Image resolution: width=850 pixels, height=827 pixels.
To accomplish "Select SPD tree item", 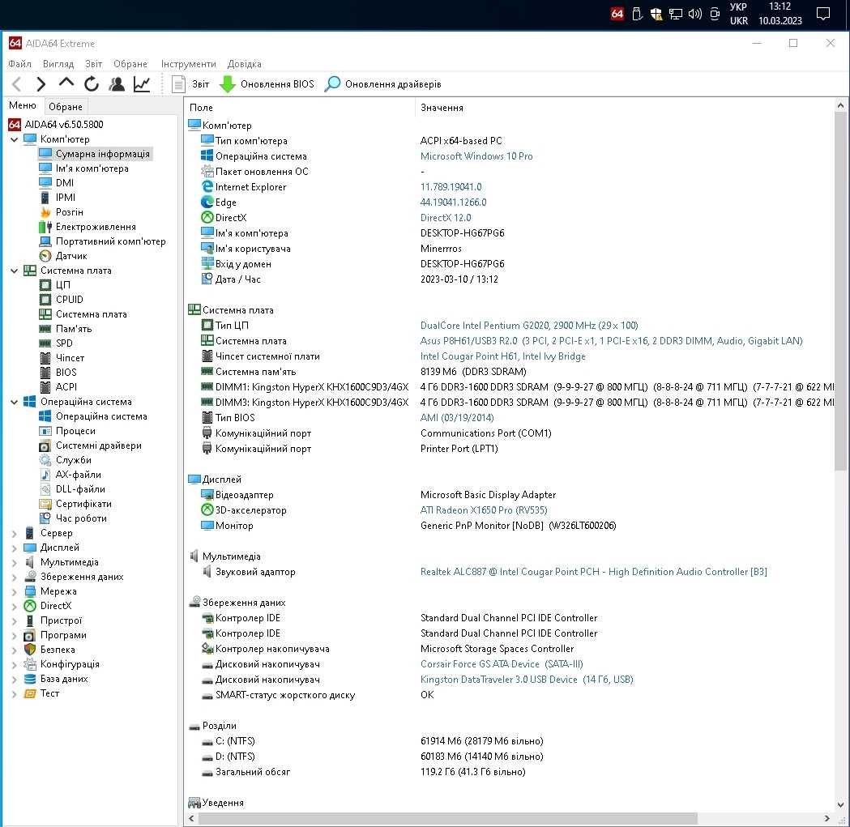I will (x=64, y=343).
